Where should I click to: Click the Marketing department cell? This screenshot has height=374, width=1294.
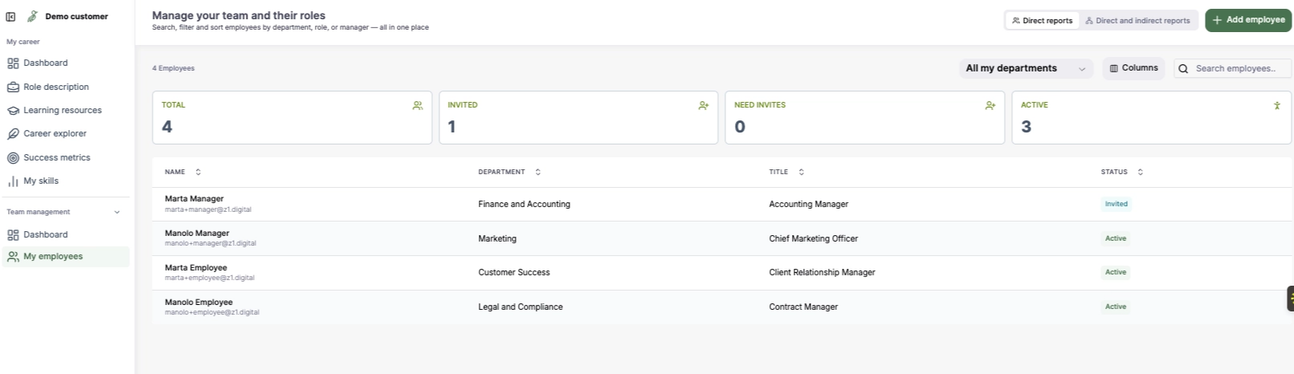coord(497,238)
